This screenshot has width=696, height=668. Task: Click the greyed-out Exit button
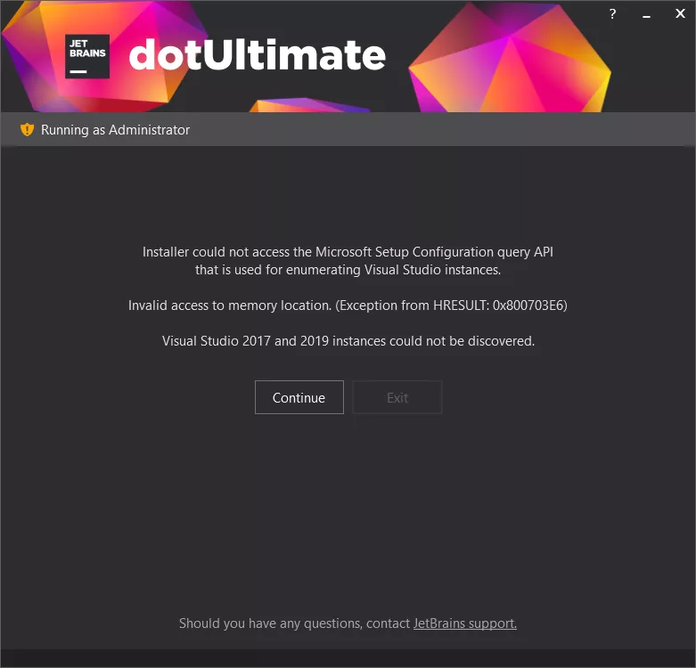click(397, 397)
